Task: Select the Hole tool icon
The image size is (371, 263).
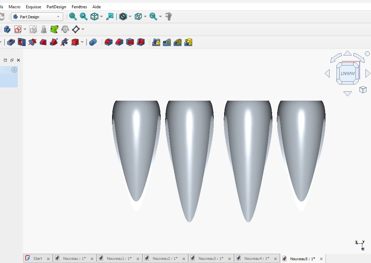Action: 21,42
